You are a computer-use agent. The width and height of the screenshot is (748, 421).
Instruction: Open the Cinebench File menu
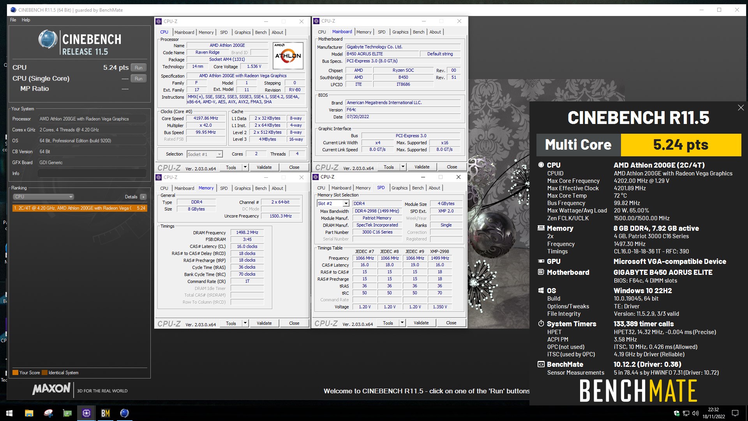click(x=13, y=20)
